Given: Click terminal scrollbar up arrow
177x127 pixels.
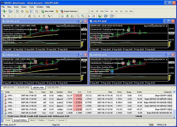Looking at the screenshot, I should 174,92.
